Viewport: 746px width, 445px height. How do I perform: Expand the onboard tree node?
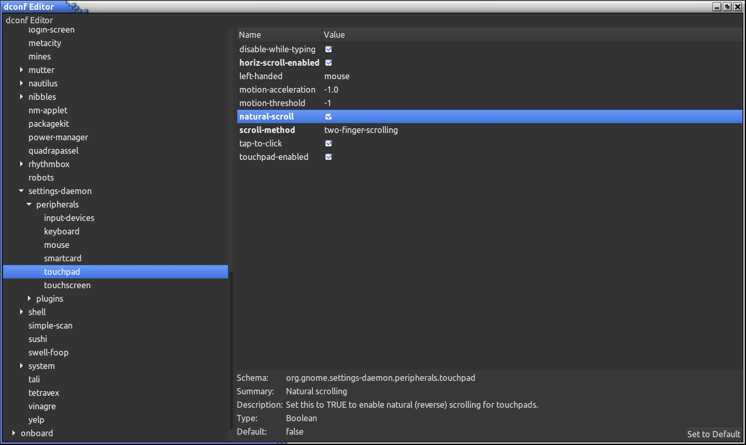point(13,433)
